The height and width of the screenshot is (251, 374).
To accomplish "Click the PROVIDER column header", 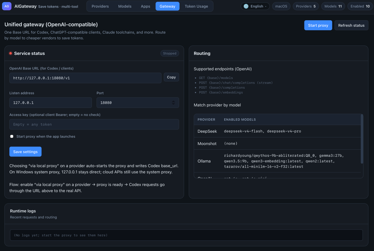I will [x=206, y=119].
